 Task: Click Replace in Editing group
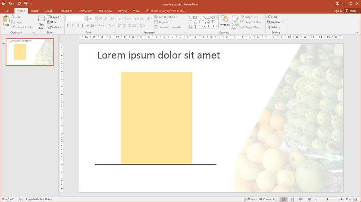pos(274,22)
